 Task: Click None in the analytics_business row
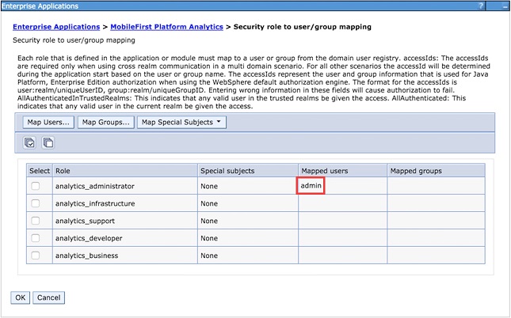[209, 256]
